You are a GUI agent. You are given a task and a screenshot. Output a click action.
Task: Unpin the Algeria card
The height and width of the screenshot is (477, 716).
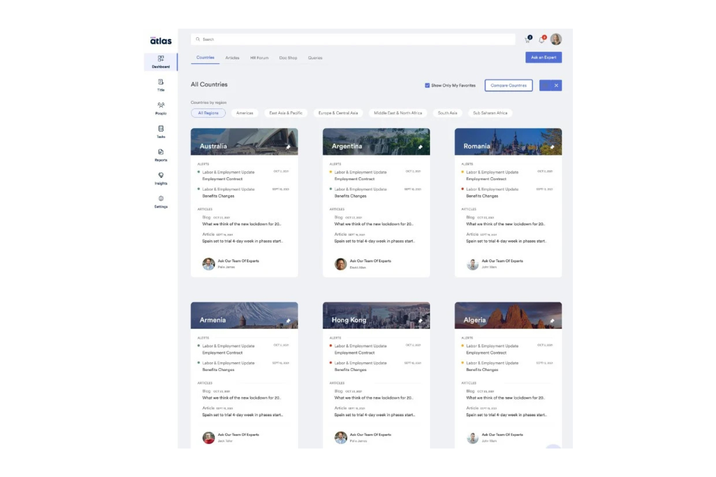point(552,320)
